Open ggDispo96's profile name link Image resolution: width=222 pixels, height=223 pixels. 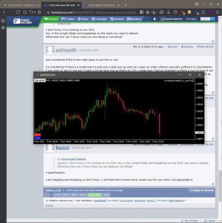[x=66, y=50]
